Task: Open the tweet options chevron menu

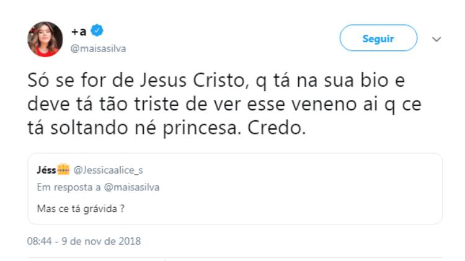Action: pos(436,39)
